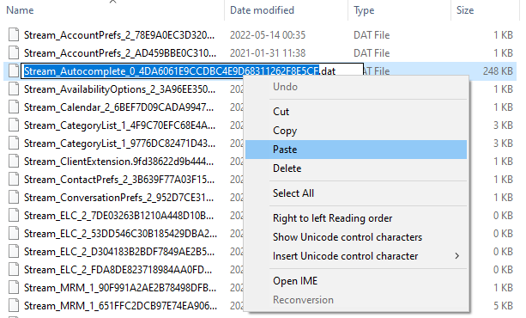The width and height of the screenshot is (526, 318).
Task: Choose Copy from the context menu
Action: pos(356,131)
